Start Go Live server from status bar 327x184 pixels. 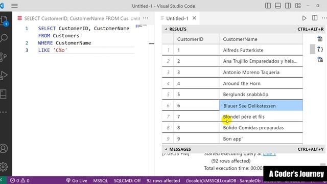[x=77, y=180]
